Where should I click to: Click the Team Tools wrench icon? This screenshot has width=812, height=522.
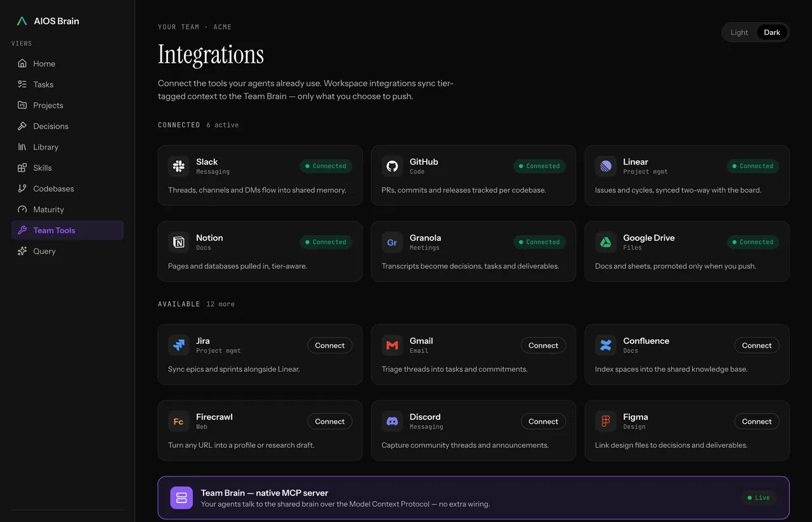[x=22, y=231]
